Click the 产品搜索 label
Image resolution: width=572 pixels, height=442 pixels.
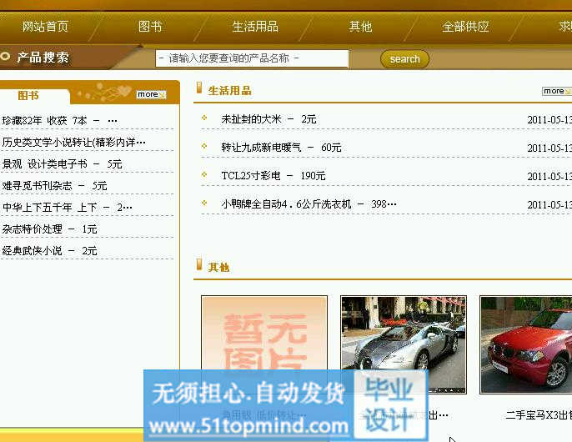coord(43,58)
